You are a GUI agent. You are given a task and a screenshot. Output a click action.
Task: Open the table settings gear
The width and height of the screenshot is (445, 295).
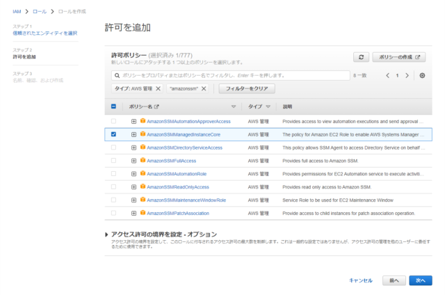coord(422,76)
